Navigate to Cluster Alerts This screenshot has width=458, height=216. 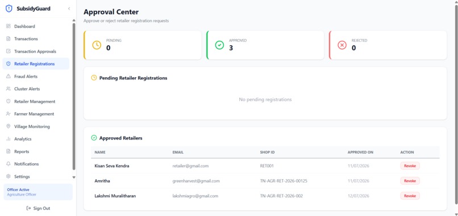[36, 89]
